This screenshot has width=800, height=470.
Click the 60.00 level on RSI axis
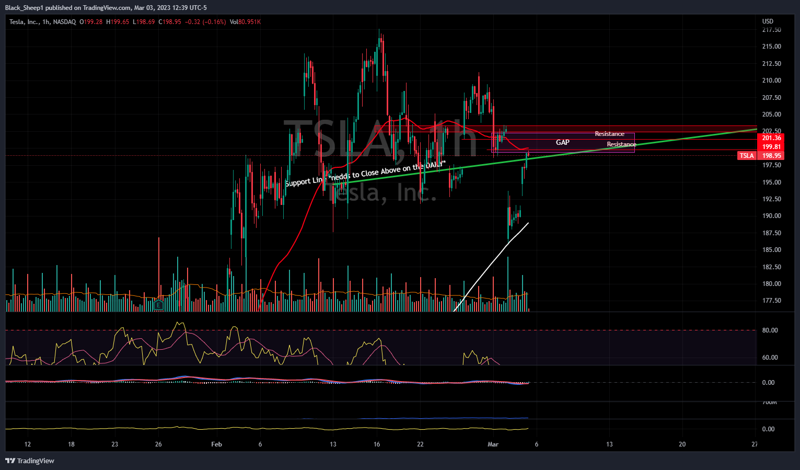(x=770, y=358)
